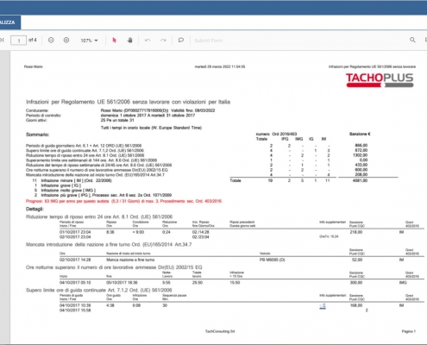Redo with the right curved arrow
Image resolution: width=427 pixels, height=345 pixels.
(x=163, y=41)
